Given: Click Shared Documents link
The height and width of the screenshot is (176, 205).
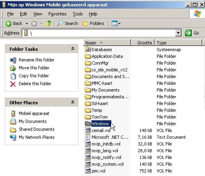Looking at the screenshot, I should tap(36, 129).
